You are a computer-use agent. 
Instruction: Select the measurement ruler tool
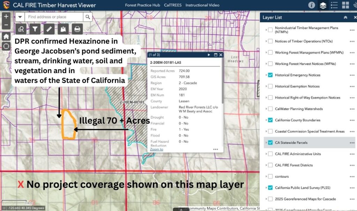point(49,29)
